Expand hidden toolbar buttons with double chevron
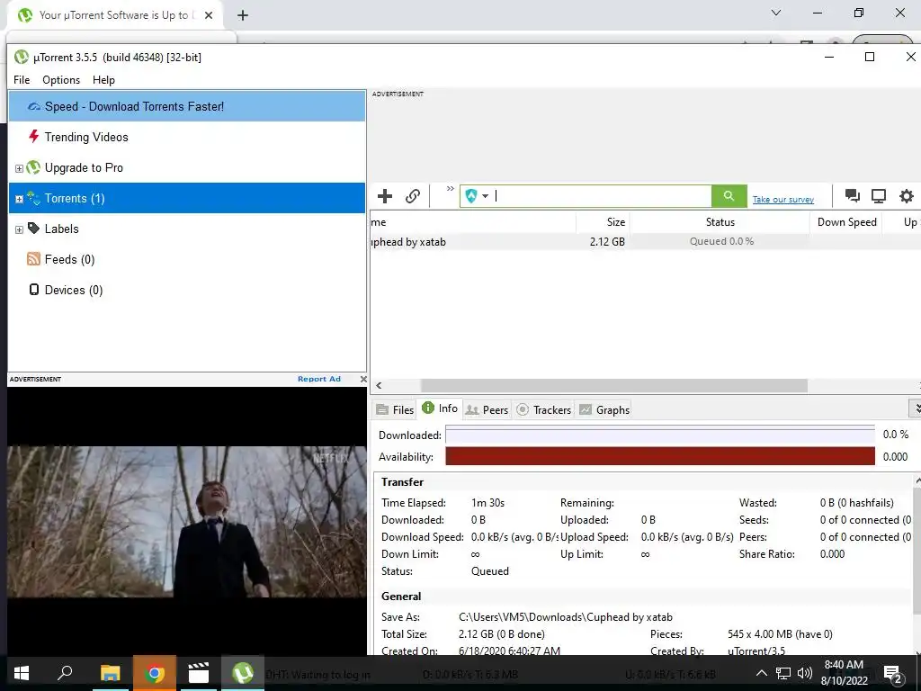The image size is (921, 691). [x=450, y=189]
